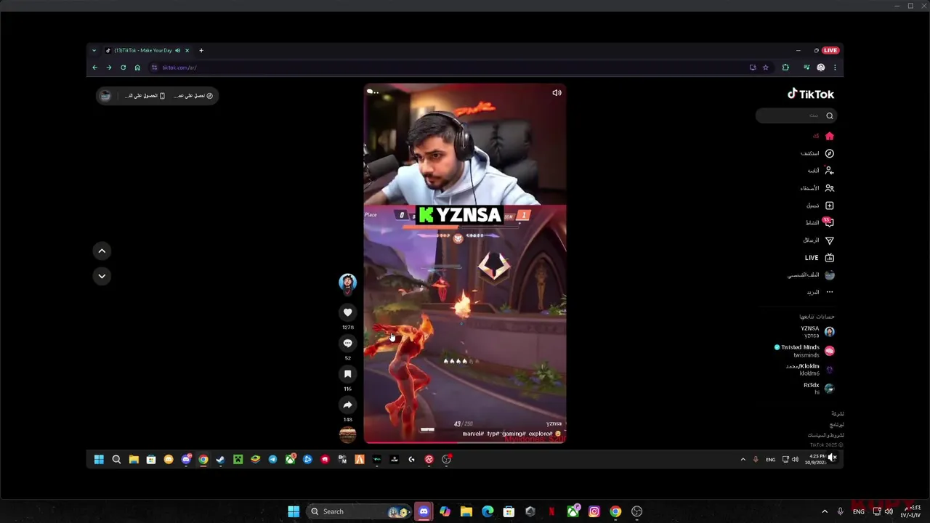This screenshot has width=930, height=523.
Task: Open Steam on the inner taskbar
Action: 220,459
